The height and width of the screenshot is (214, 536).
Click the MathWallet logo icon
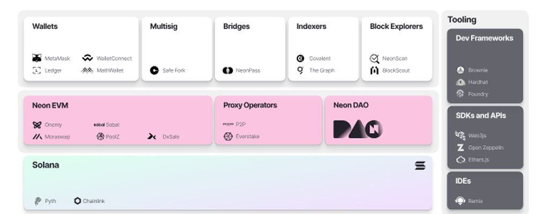coord(87,70)
